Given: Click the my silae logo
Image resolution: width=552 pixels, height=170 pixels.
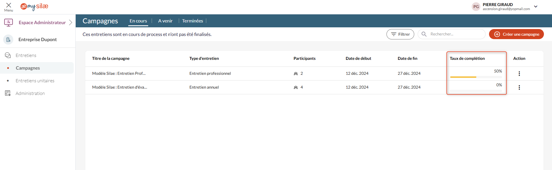Looking at the screenshot, I should point(34,7).
